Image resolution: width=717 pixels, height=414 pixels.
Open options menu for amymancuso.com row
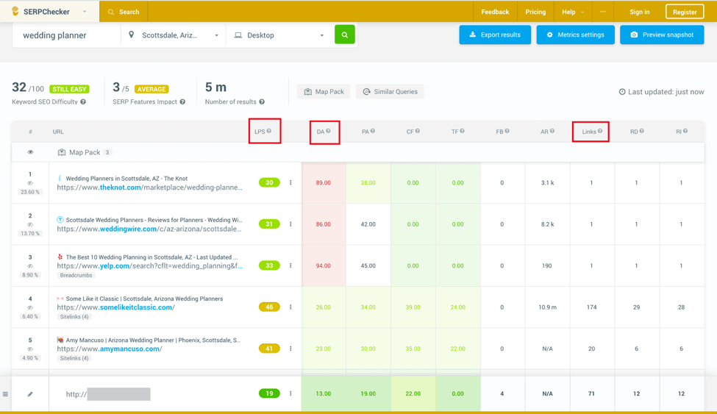pyautogui.click(x=290, y=349)
